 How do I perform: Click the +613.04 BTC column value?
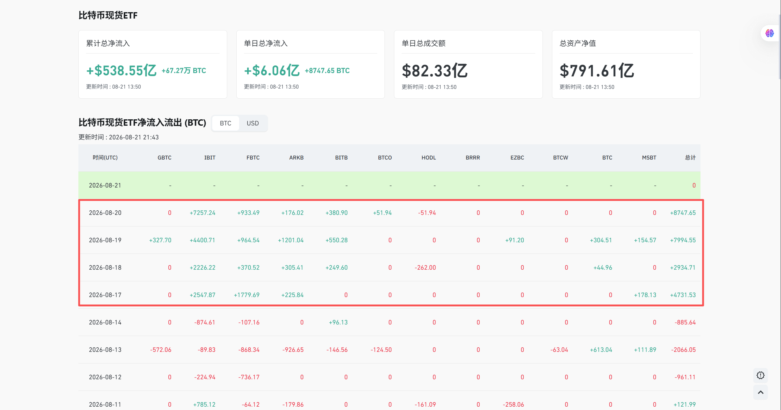601,350
